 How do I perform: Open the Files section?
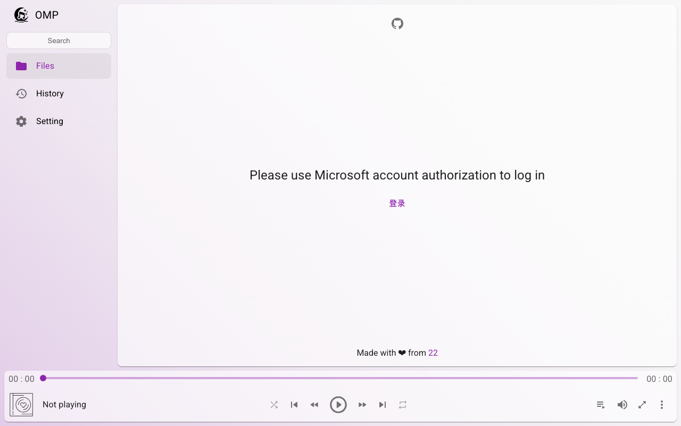click(59, 66)
